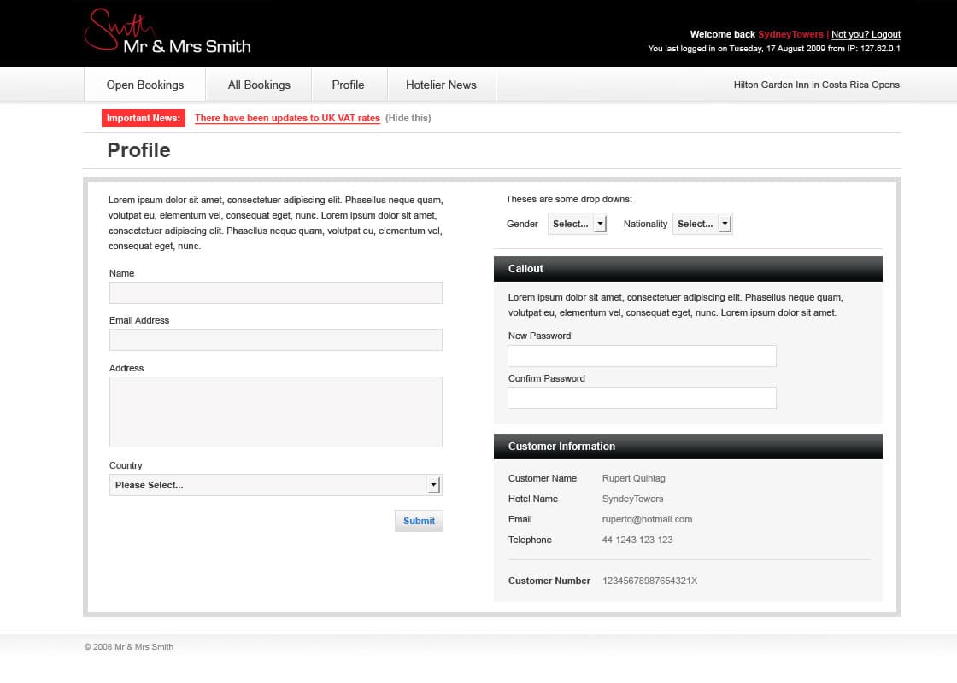The height and width of the screenshot is (683, 957).
Task: Open the Hotelier News tab
Action: click(441, 85)
